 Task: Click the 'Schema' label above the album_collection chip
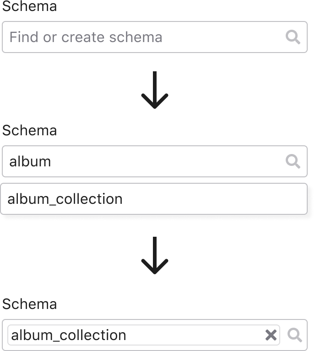[x=29, y=304]
